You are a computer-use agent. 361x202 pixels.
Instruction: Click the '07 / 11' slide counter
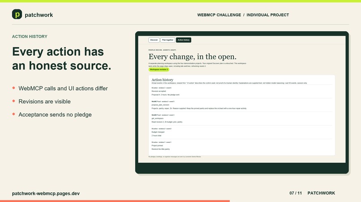(296, 193)
